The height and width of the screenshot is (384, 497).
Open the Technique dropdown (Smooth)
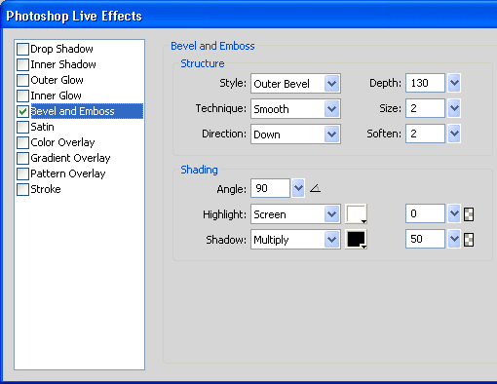[x=295, y=109]
